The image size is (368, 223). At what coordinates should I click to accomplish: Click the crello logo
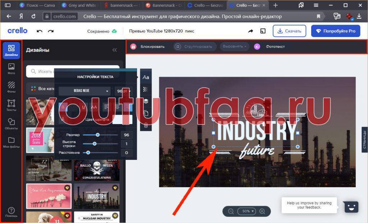tap(17, 31)
